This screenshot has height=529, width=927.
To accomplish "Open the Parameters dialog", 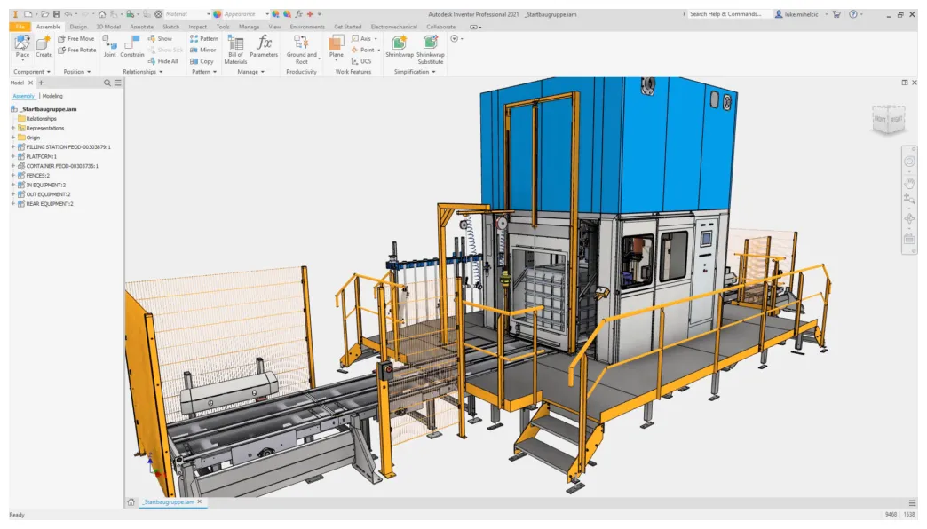I will (264, 47).
